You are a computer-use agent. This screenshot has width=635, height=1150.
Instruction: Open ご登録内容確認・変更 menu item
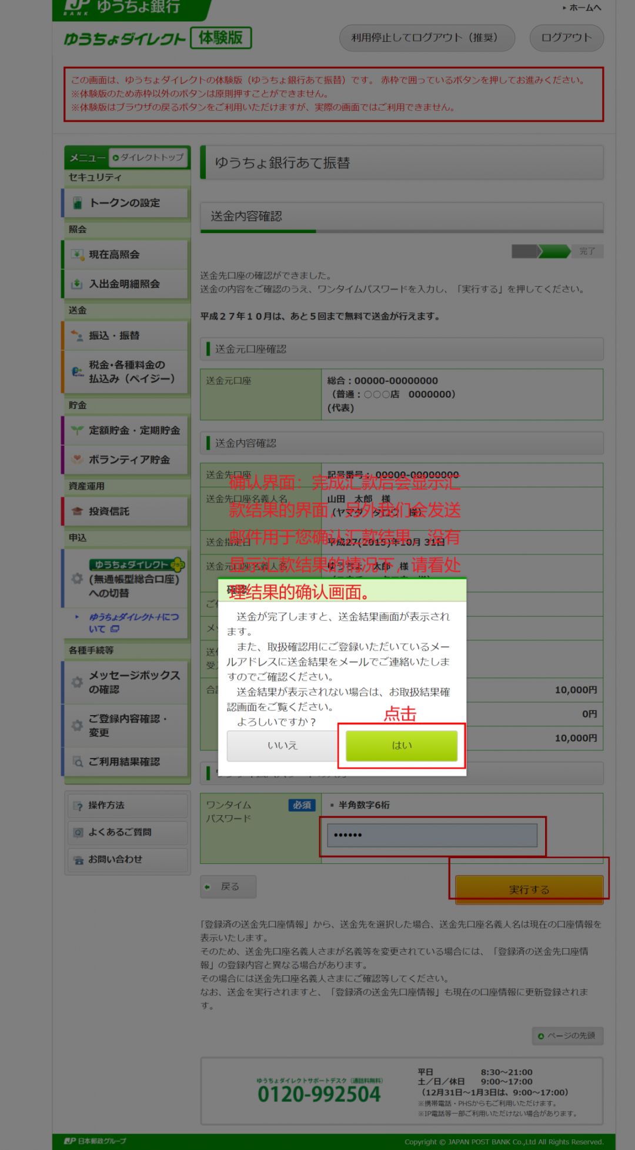tap(125, 726)
